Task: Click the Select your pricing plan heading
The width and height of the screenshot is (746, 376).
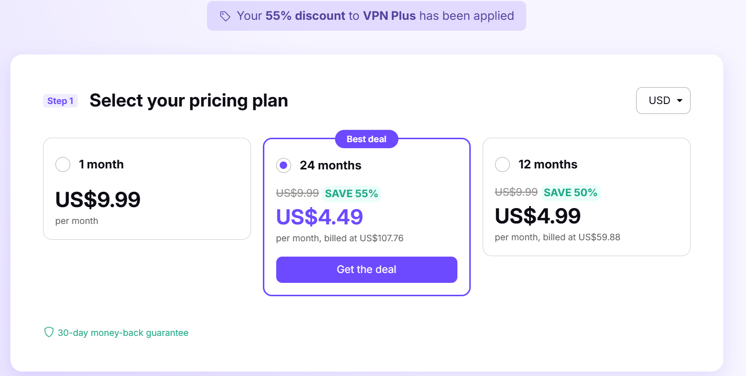Action: (x=189, y=100)
